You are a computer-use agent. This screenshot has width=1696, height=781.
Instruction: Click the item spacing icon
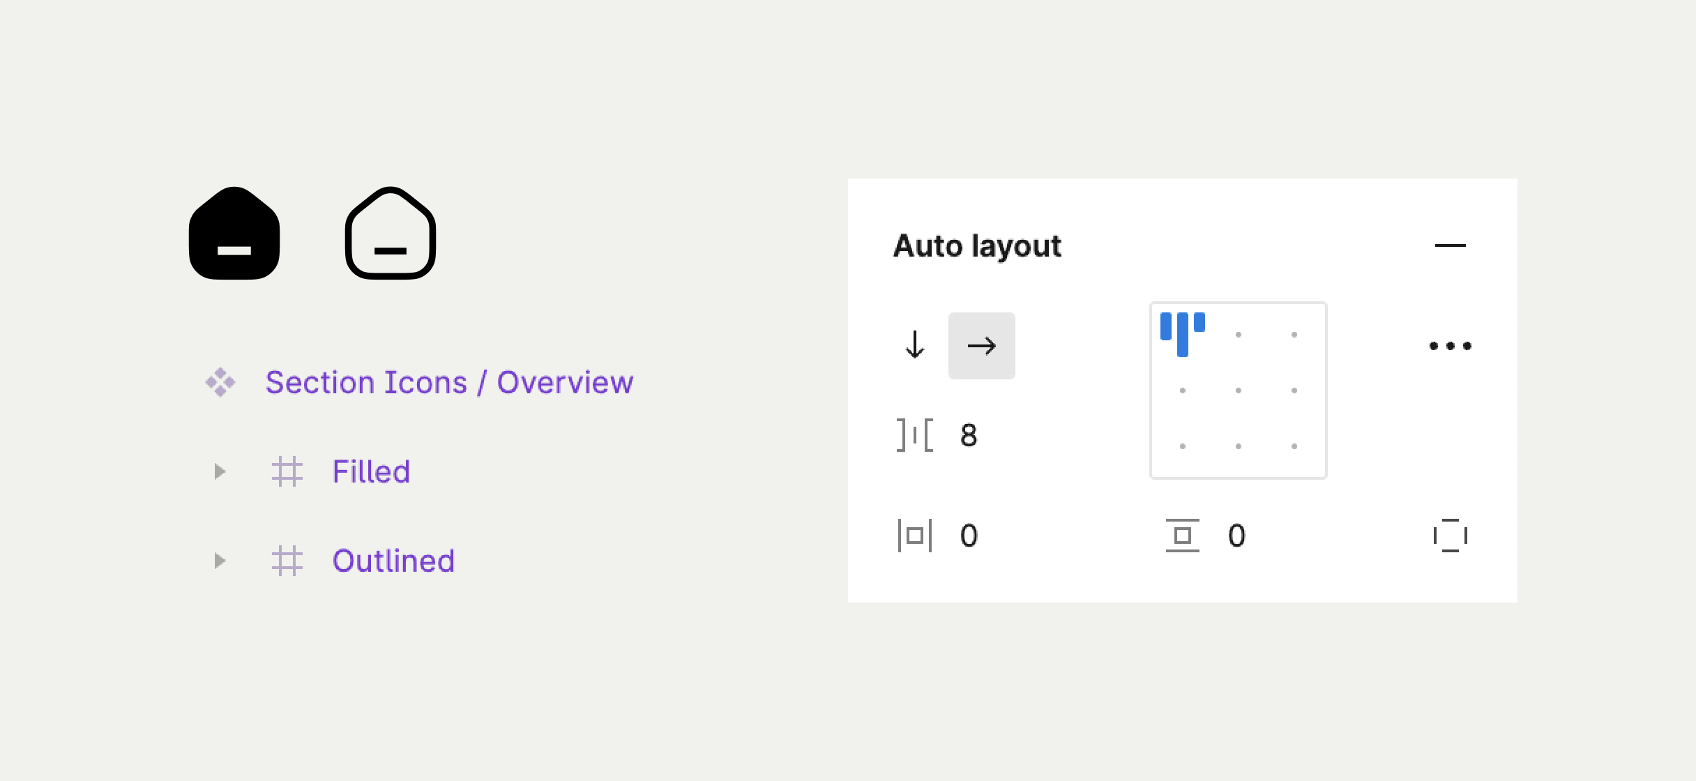tap(915, 435)
